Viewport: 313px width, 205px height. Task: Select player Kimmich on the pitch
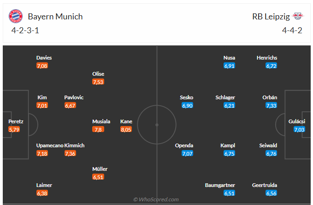(x=74, y=145)
